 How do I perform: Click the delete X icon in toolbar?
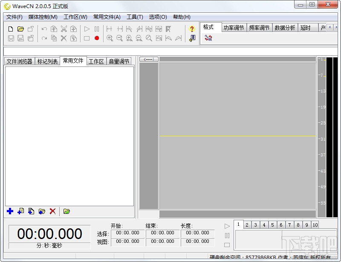[64, 38]
